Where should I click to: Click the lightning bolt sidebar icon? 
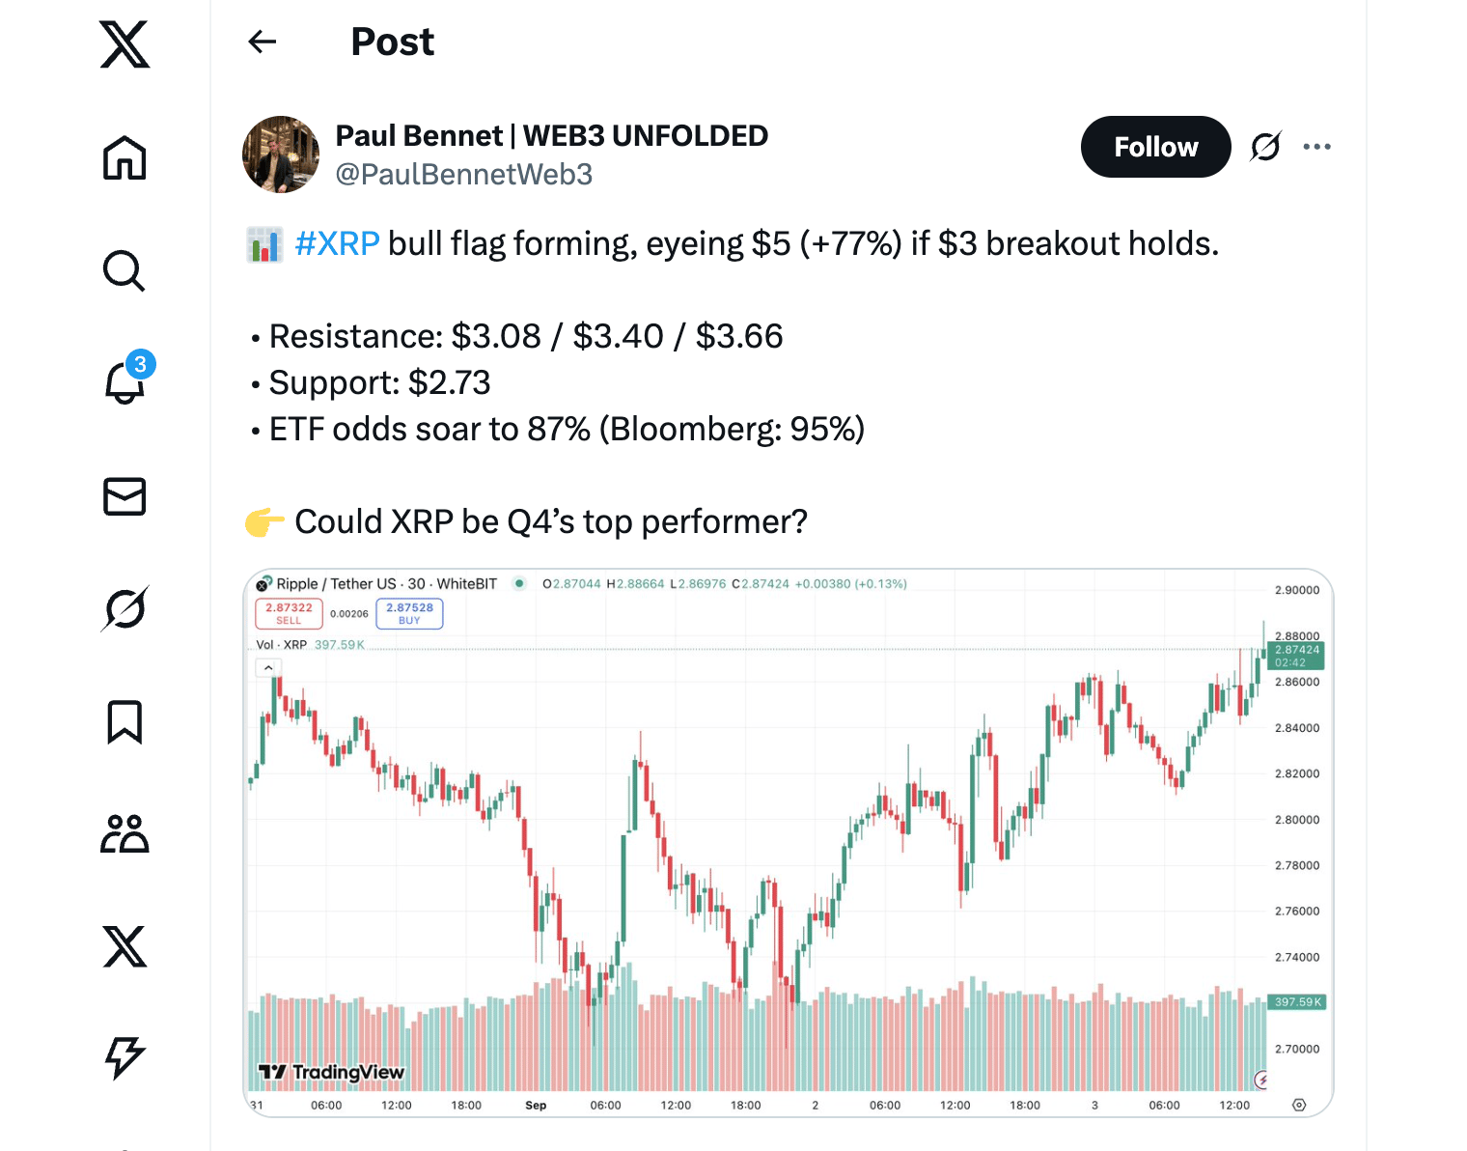pos(125,1057)
